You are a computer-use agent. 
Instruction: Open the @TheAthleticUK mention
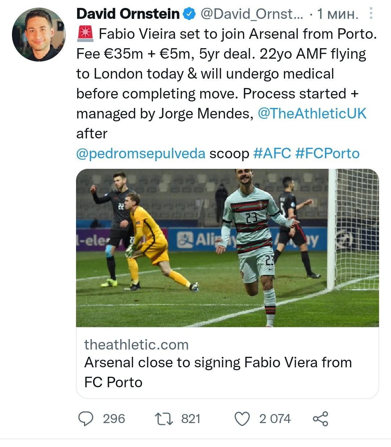tap(312, 113)
